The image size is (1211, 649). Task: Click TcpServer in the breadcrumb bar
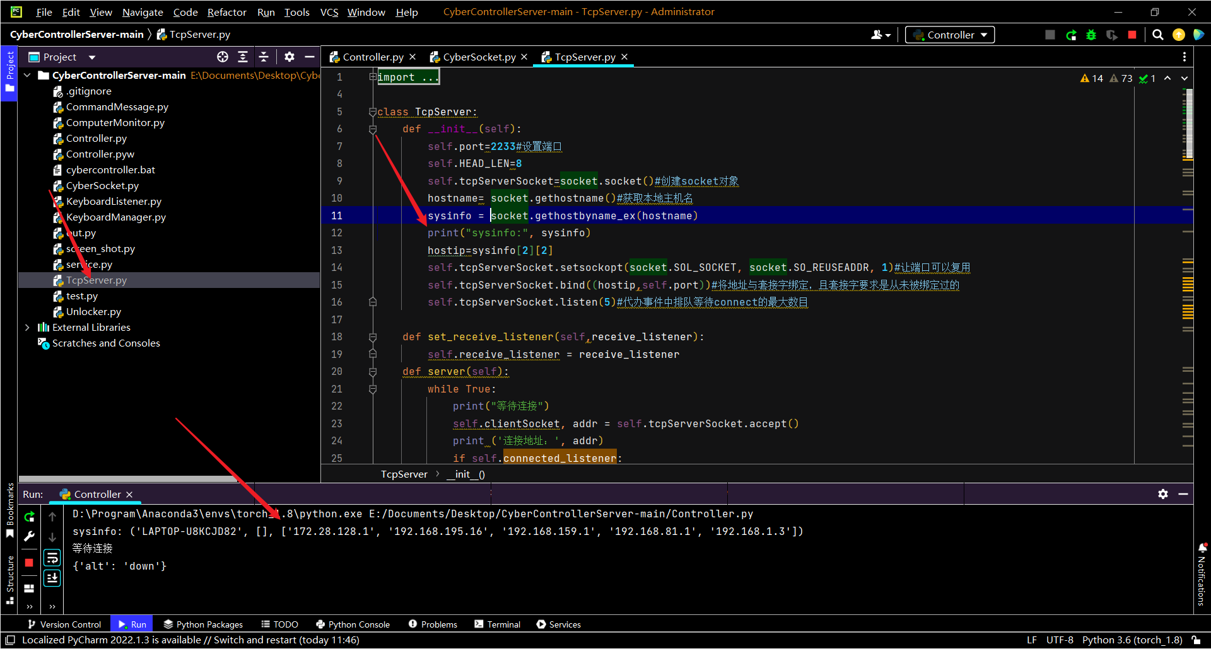pyautogui.click(x=404, y=474)
